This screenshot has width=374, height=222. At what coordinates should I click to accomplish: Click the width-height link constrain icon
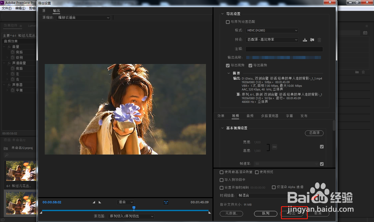[x=275, y=147]
